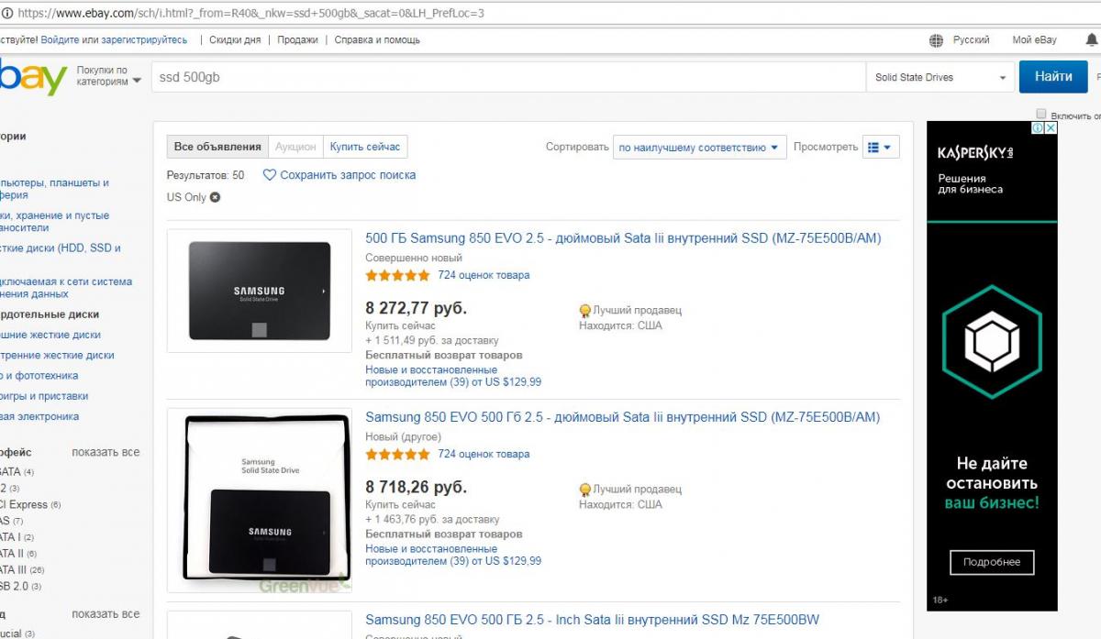The width and height of the screenshot is (1101, 639).
Task: Switch to the Аукцион tab
Action: tap(295, 147)
